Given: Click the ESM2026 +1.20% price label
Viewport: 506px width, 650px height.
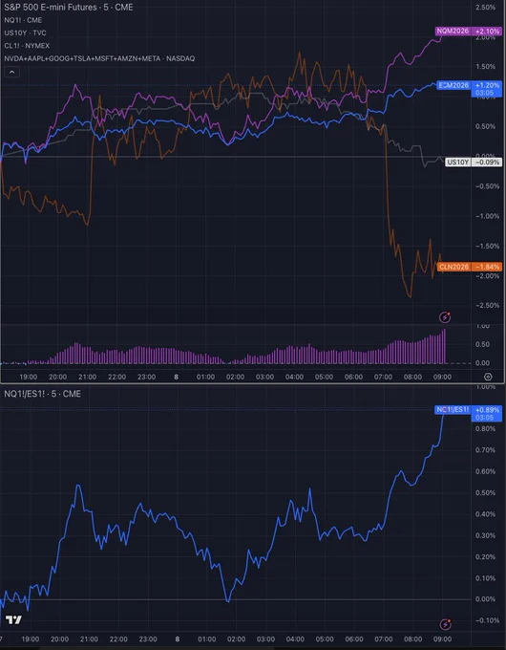Looking at the screenshot, I should (469, 89).
